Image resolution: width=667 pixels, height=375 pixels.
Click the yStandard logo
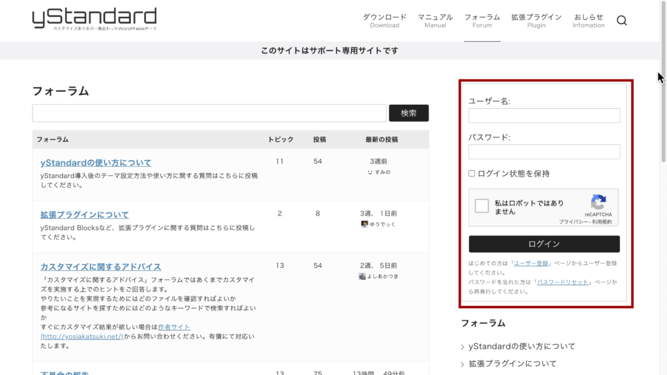pyautogui.click(x=94, y=19)
